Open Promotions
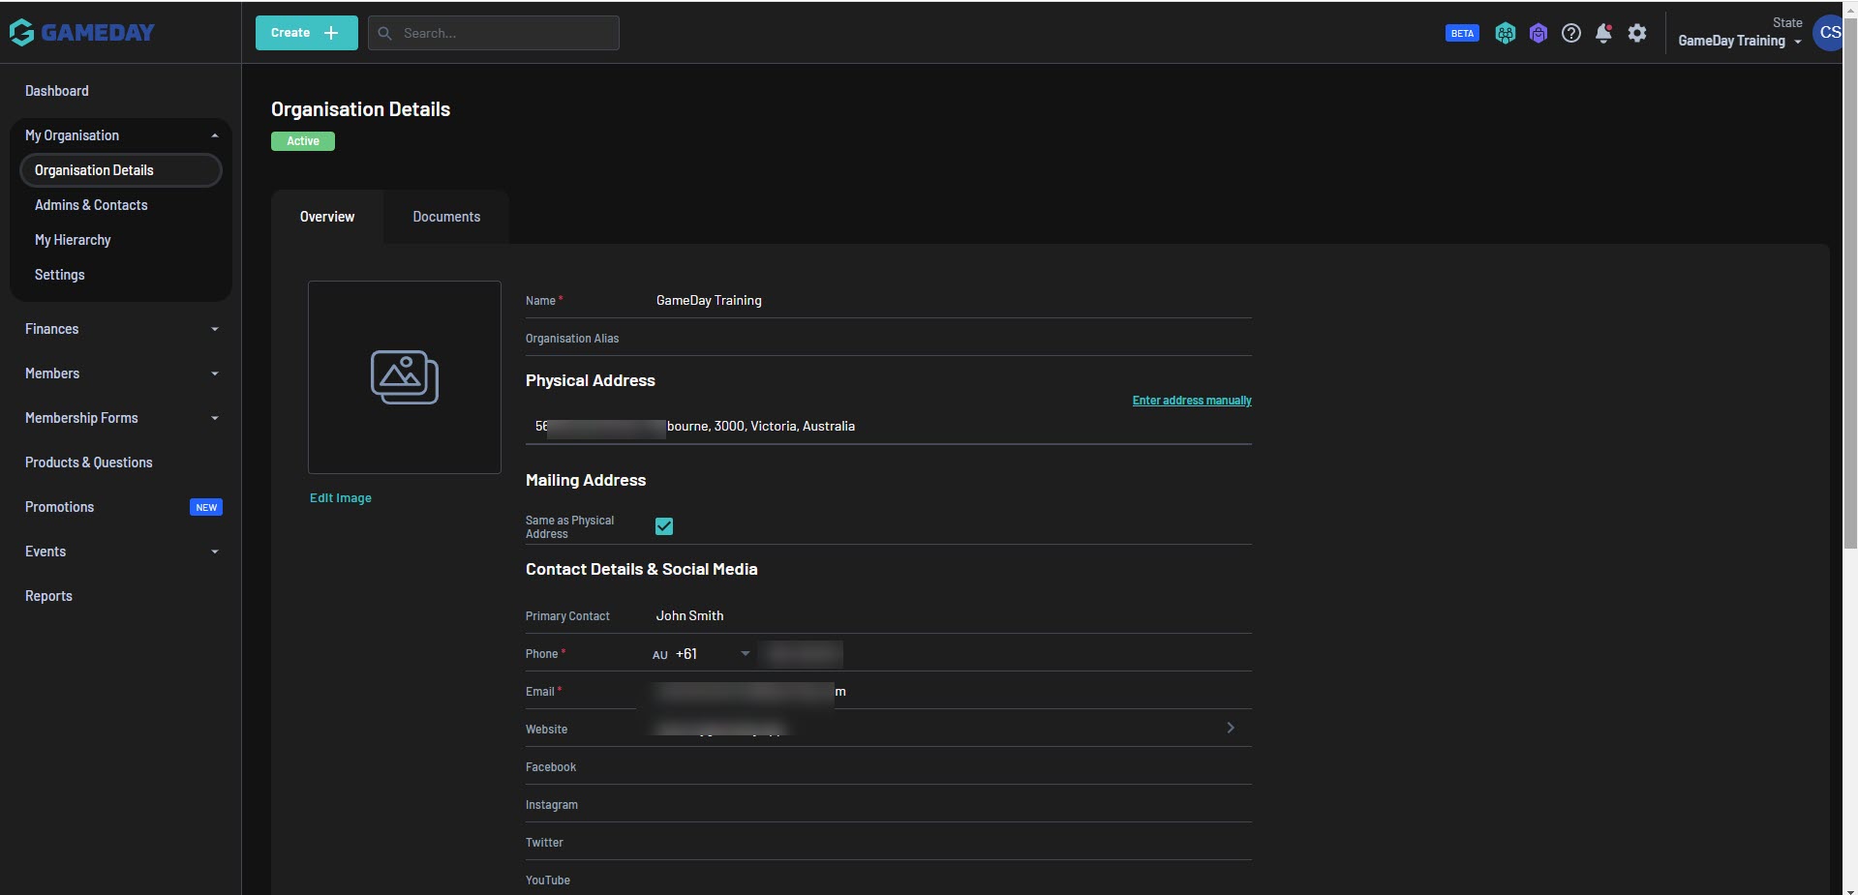The height and width of the screenshot is (895, 1858). pyautogui.click(x=60, y=507)
